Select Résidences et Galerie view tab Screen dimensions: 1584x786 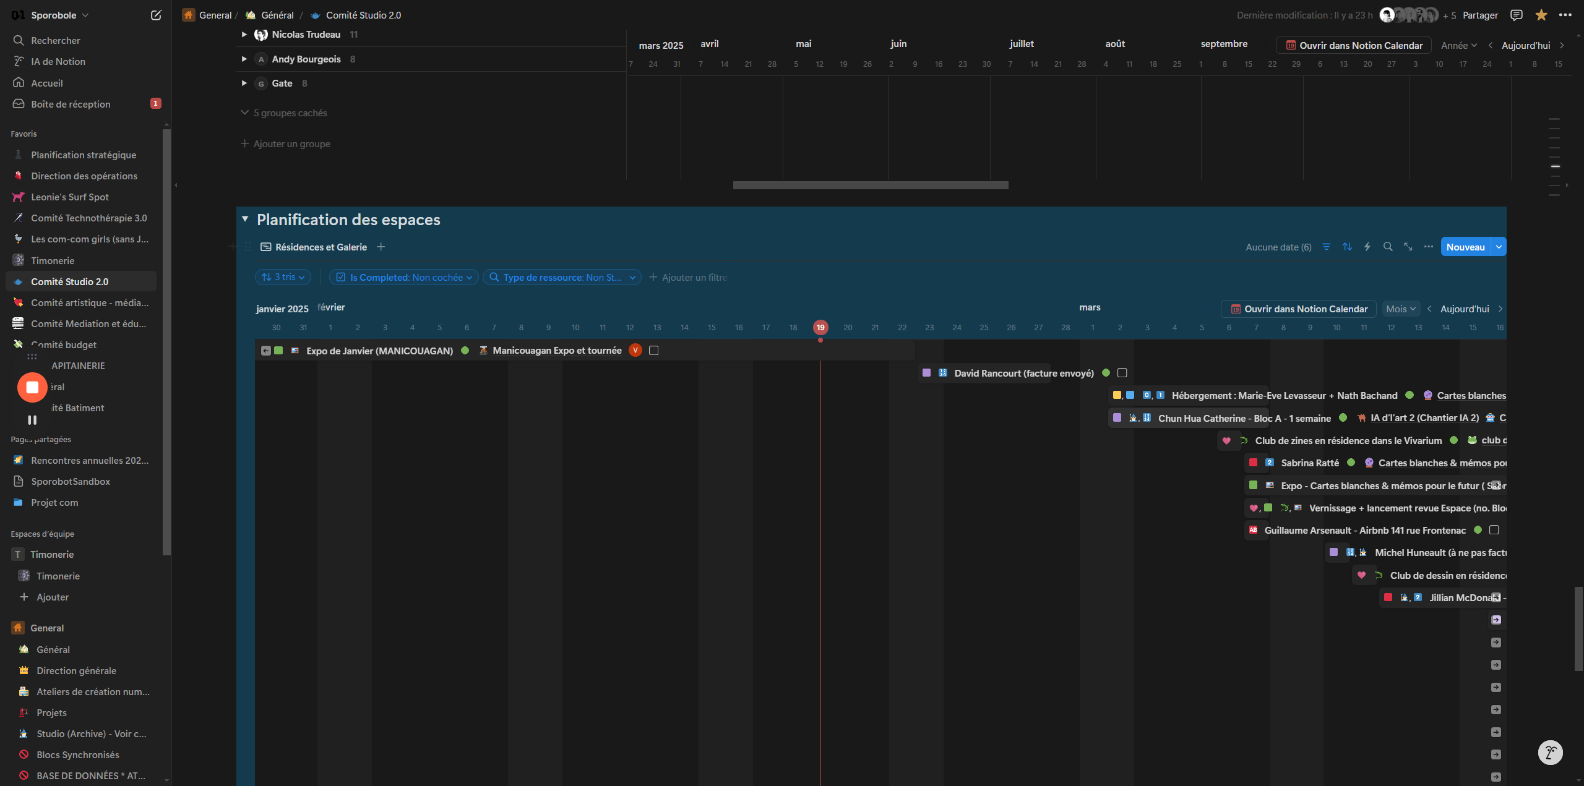coord(314,247)
